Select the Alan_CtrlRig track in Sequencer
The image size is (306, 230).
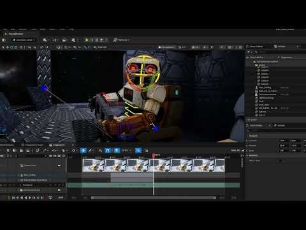(x=29, y=175)
